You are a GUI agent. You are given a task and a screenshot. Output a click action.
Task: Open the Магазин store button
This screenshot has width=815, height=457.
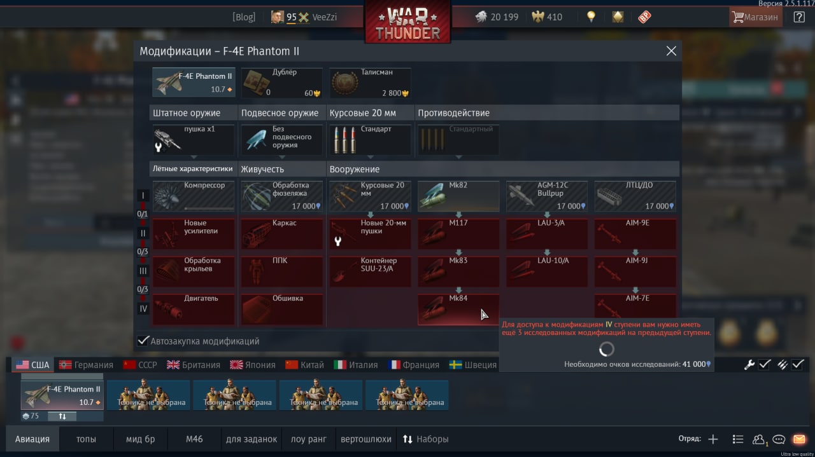click(x=756, y=17)
